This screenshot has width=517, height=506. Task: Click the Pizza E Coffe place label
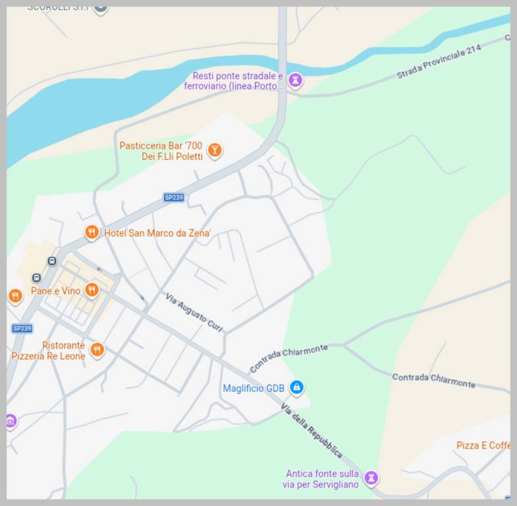483,445
